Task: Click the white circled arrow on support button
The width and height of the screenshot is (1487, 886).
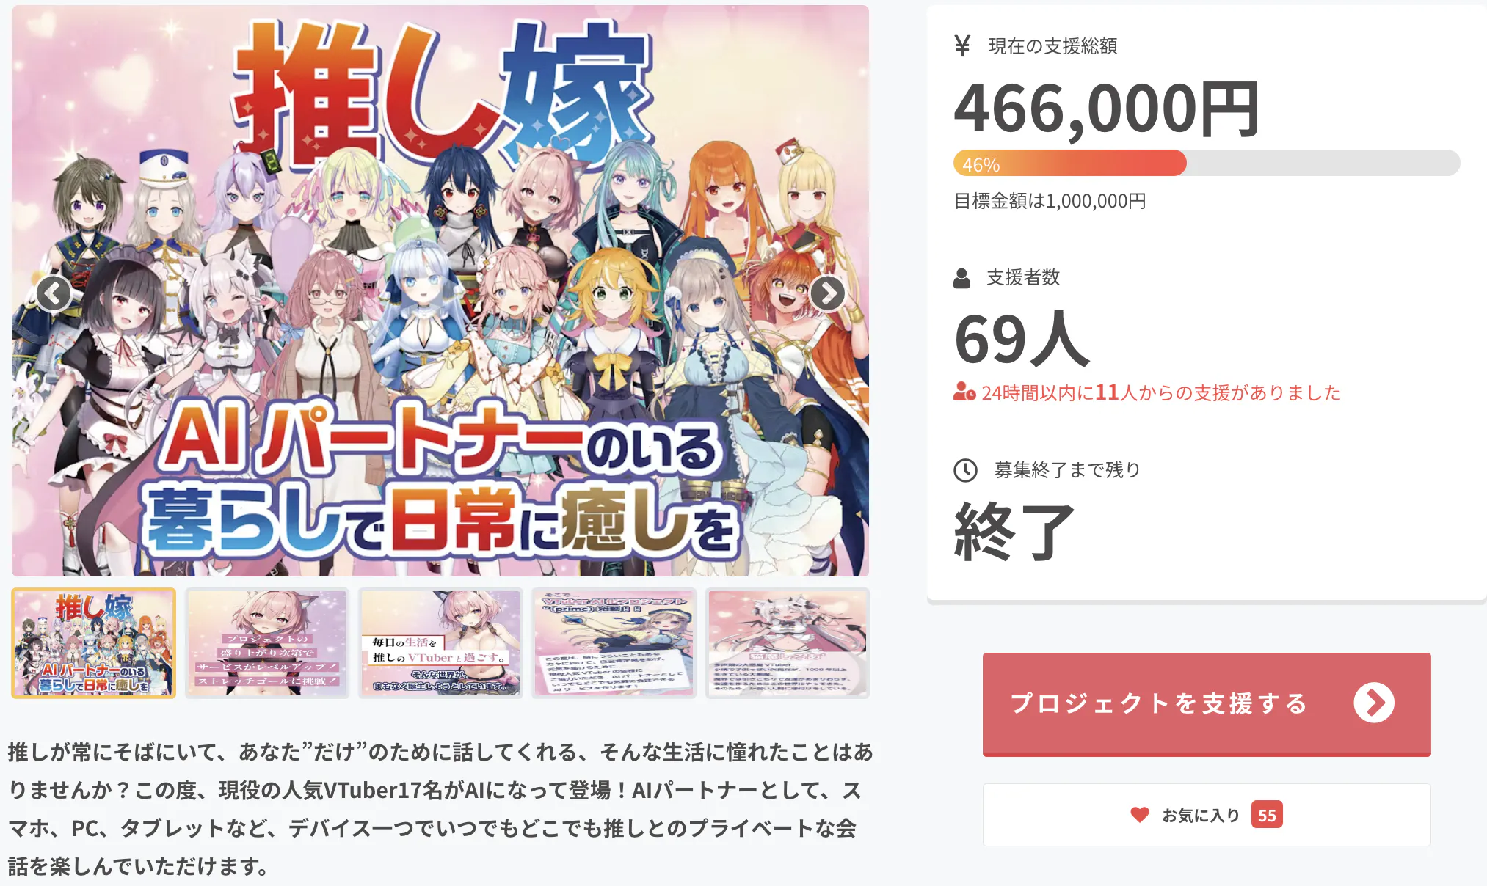Action: (1374, 703)
